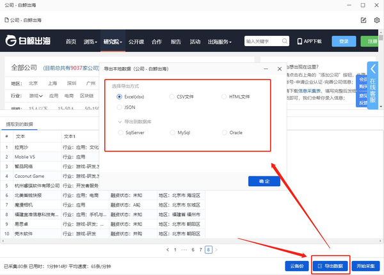Click the Coconut Game table cell

37,176
